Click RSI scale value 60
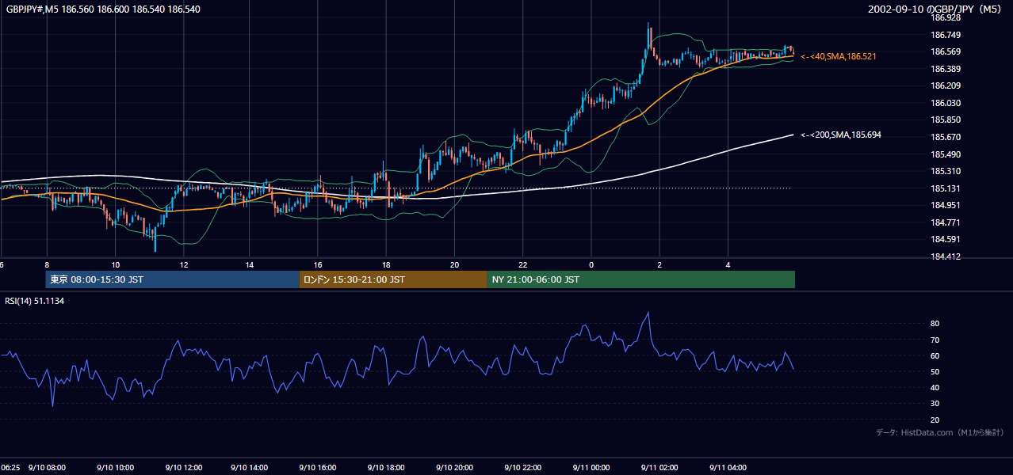Viewport: 1013px width, 475px height. coord(935,355)
